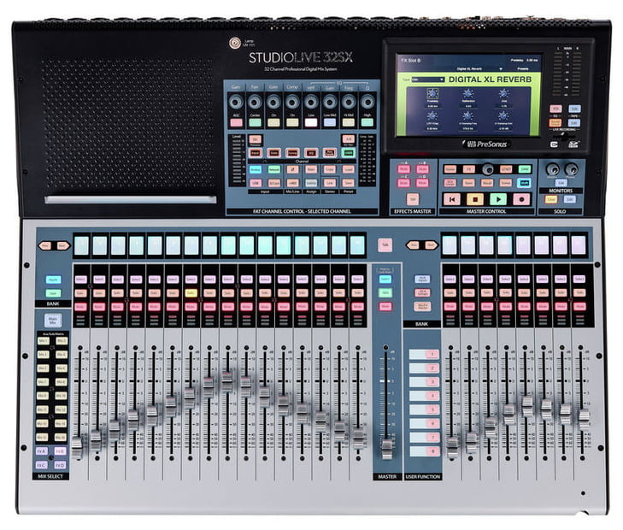Select the SD card logo by the meters
Image resolution: width=623 pixels, height=530 pixels.
click(x=573, y=144)
